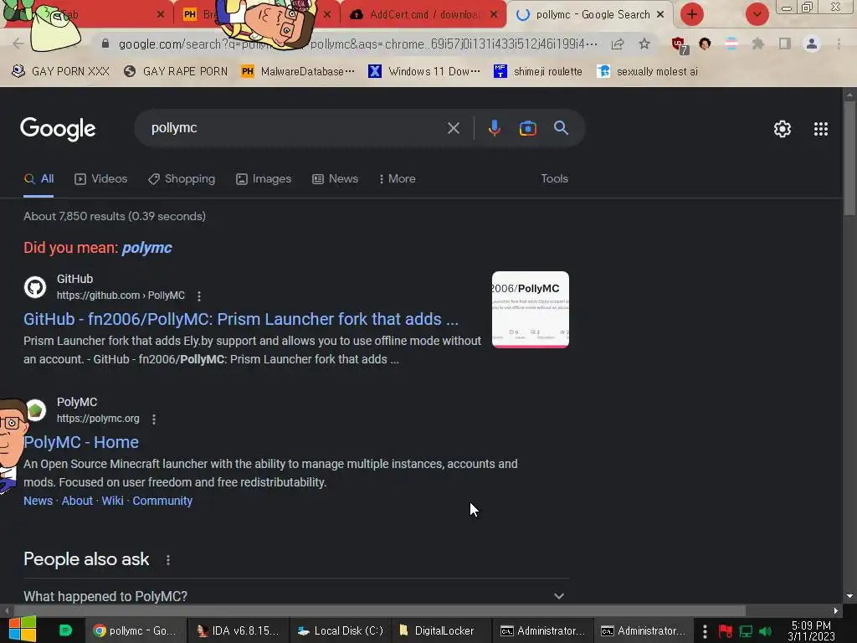Close the AddCert.cmd browser tab
This screenshot has width=857, height=643.
pyautogui.click(x=494, y=15)
